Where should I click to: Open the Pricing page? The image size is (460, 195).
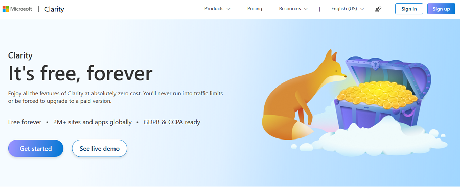255,9
